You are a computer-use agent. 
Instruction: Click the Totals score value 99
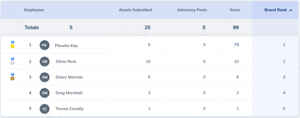coord(236,28)
